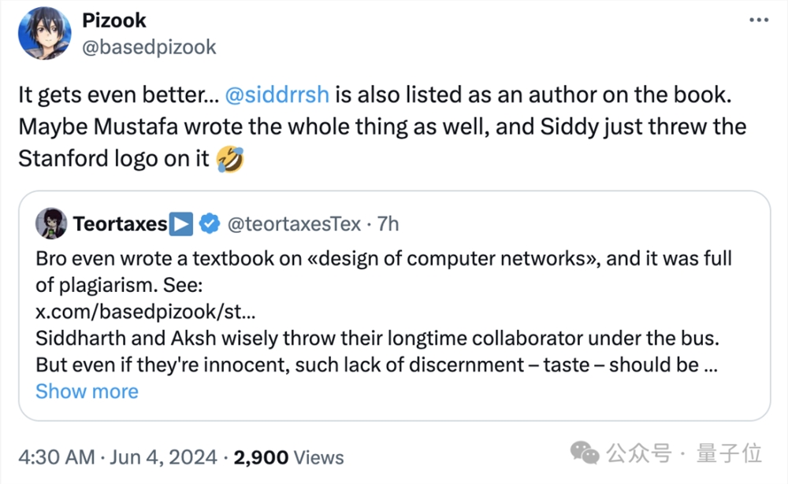Open the @siddrrsh mention link
The height and width of the screenshot is (484, 788).
pos(277,95)
